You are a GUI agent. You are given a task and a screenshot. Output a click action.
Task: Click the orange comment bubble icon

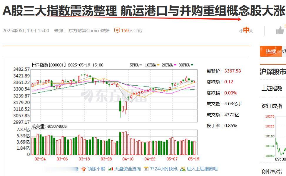[x=117, y=30]
